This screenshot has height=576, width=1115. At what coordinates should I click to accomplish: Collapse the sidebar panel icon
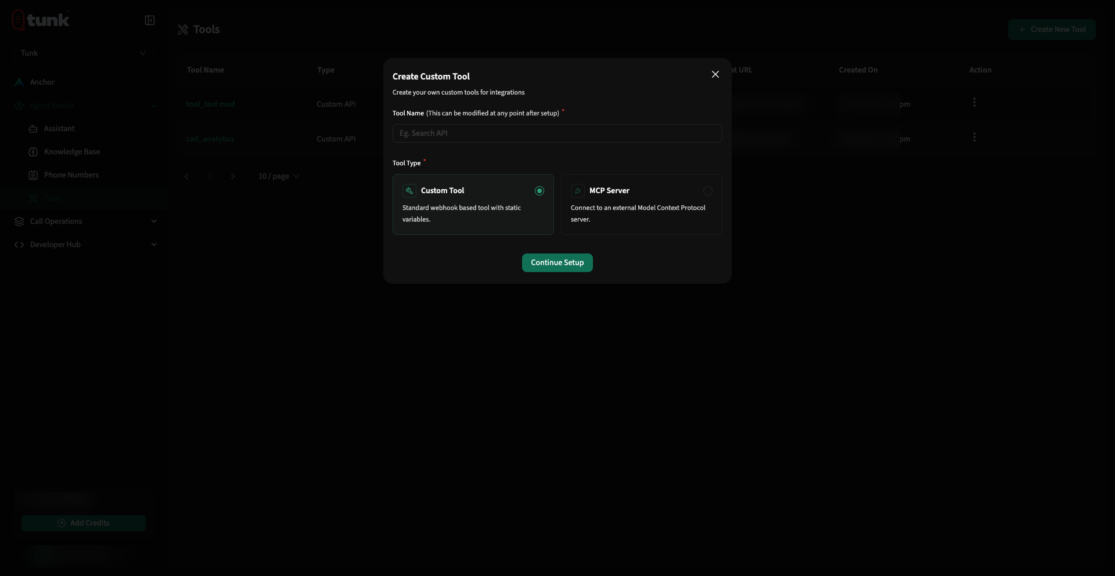150,20
